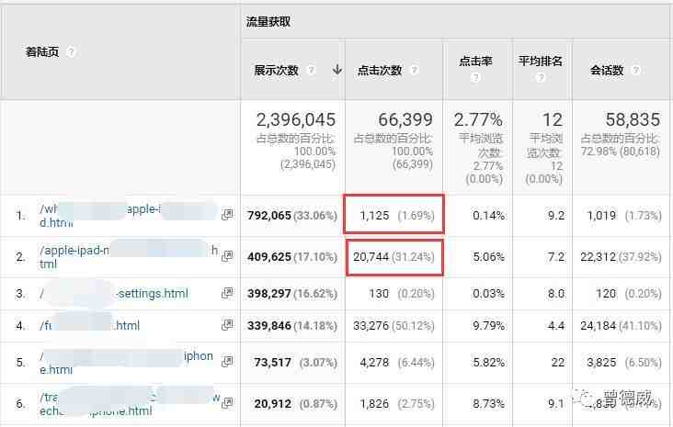This screenshot has height=427, width=673.
Task: Select overall click rate 2.77%
Action: pos(478,119)
